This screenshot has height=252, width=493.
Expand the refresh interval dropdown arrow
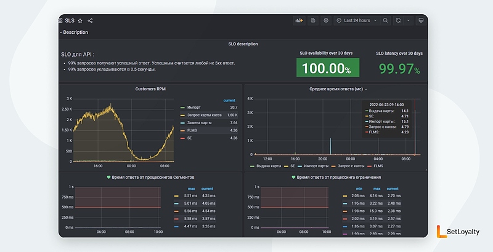pos(407,20)
